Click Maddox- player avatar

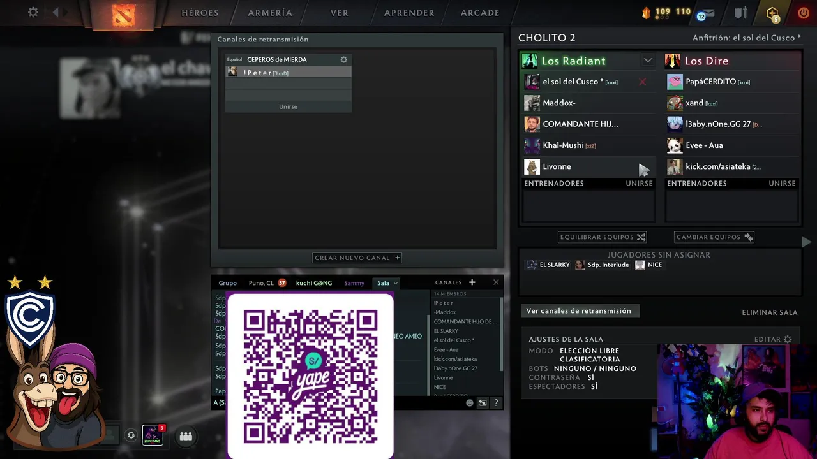[x=532, y=103]
